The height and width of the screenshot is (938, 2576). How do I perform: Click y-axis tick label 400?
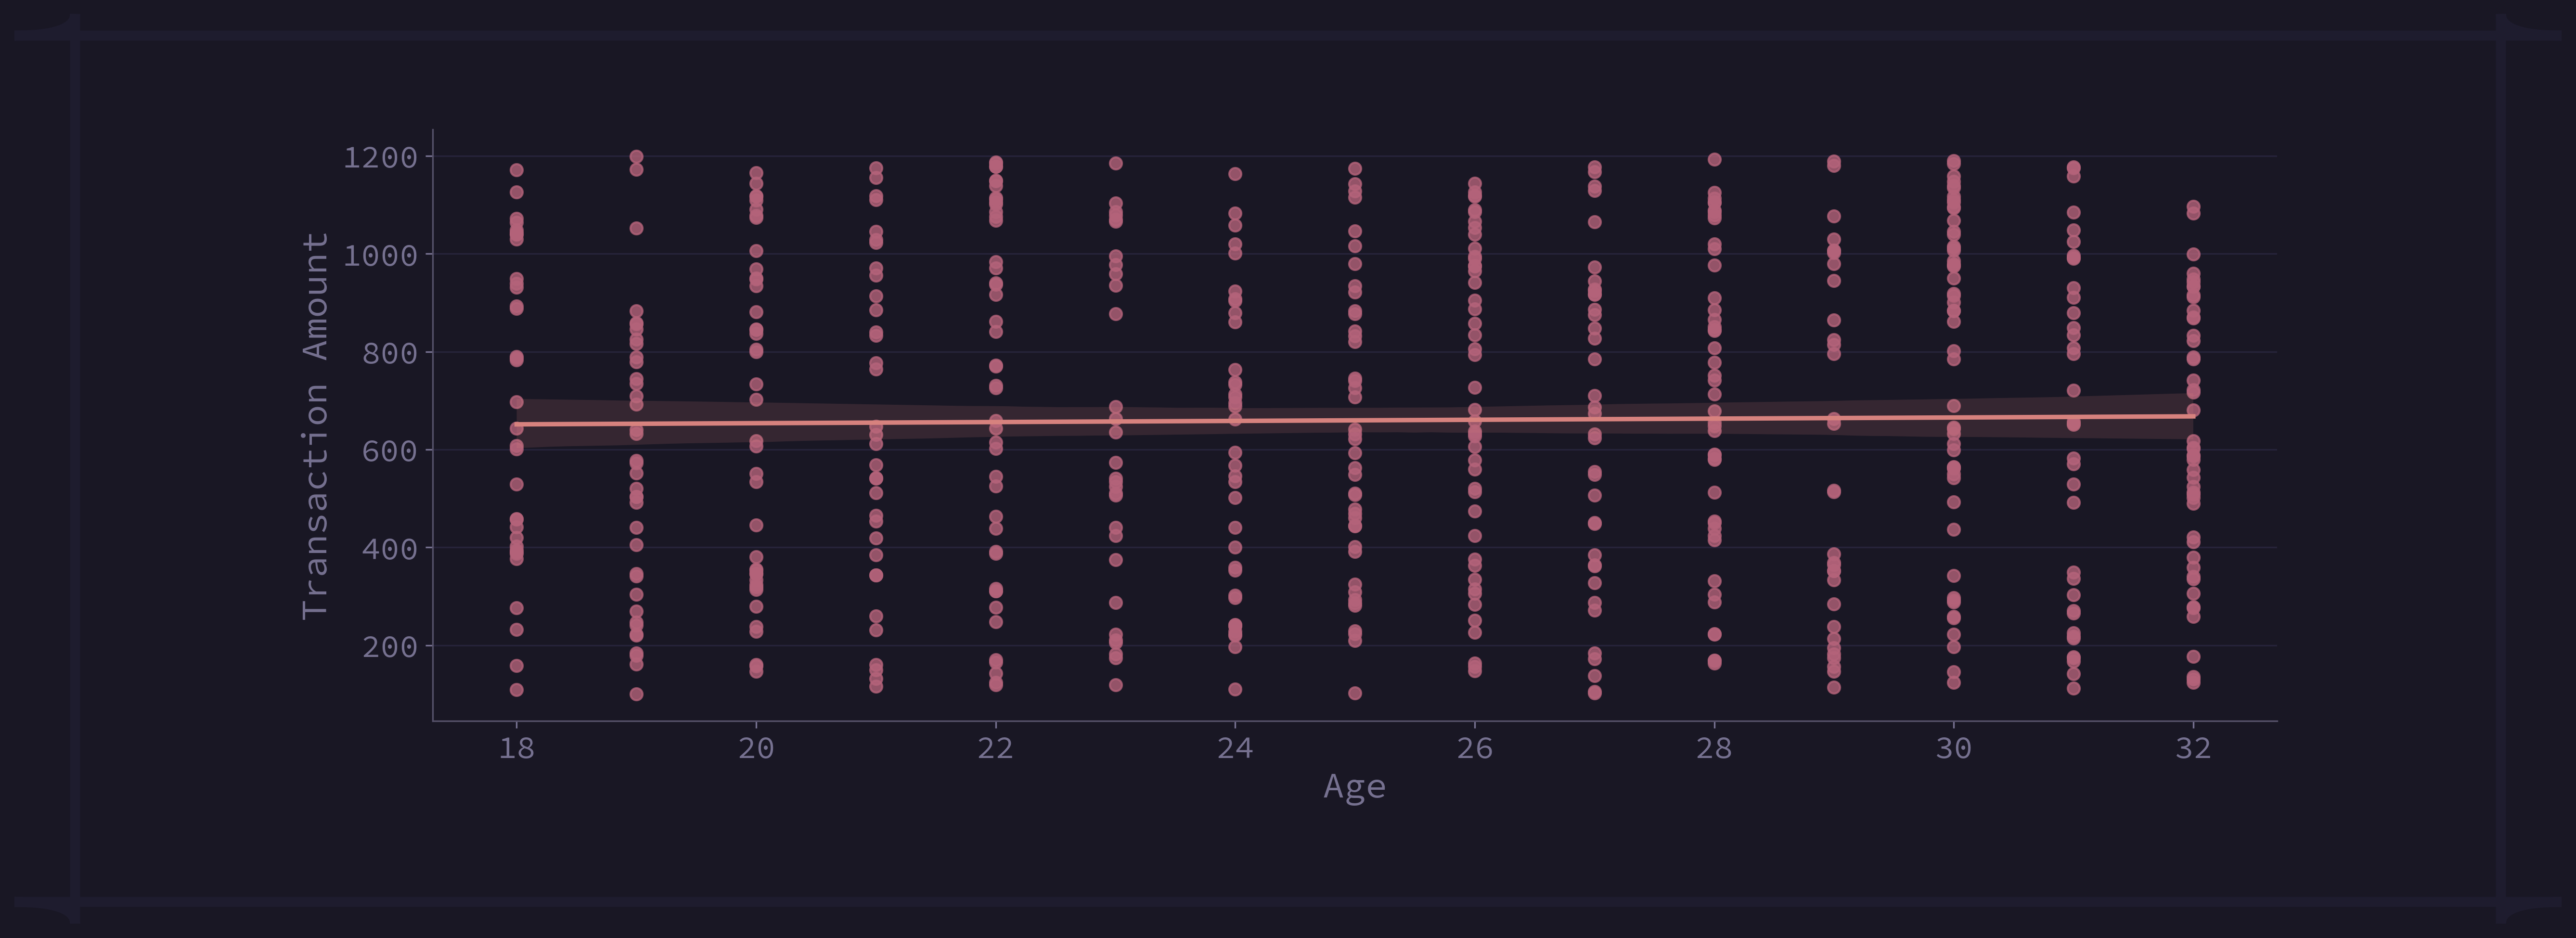click(x=390, y=549)
